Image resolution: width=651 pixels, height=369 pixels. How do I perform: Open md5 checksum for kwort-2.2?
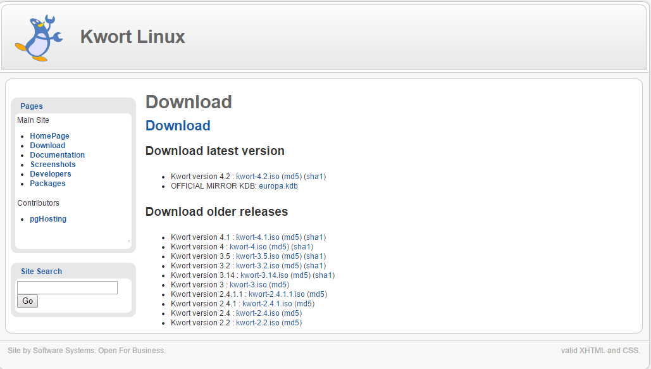click(292, 323)
